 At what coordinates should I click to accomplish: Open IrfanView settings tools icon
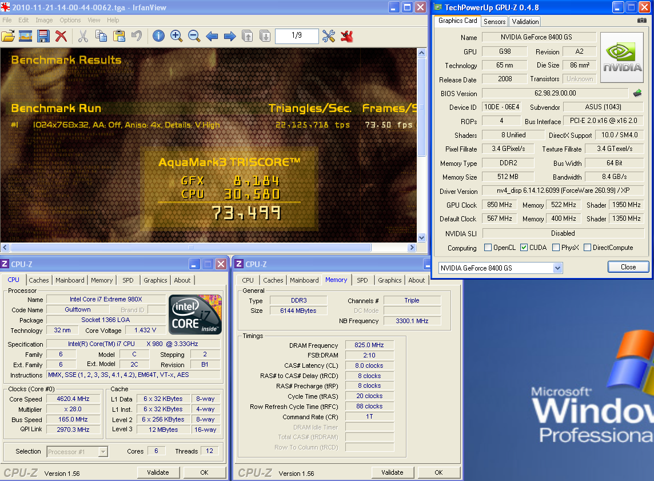tap(329, 36)
